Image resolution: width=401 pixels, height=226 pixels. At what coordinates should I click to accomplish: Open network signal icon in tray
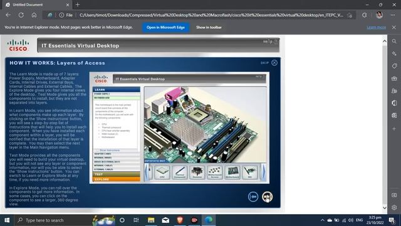point(344,220)
